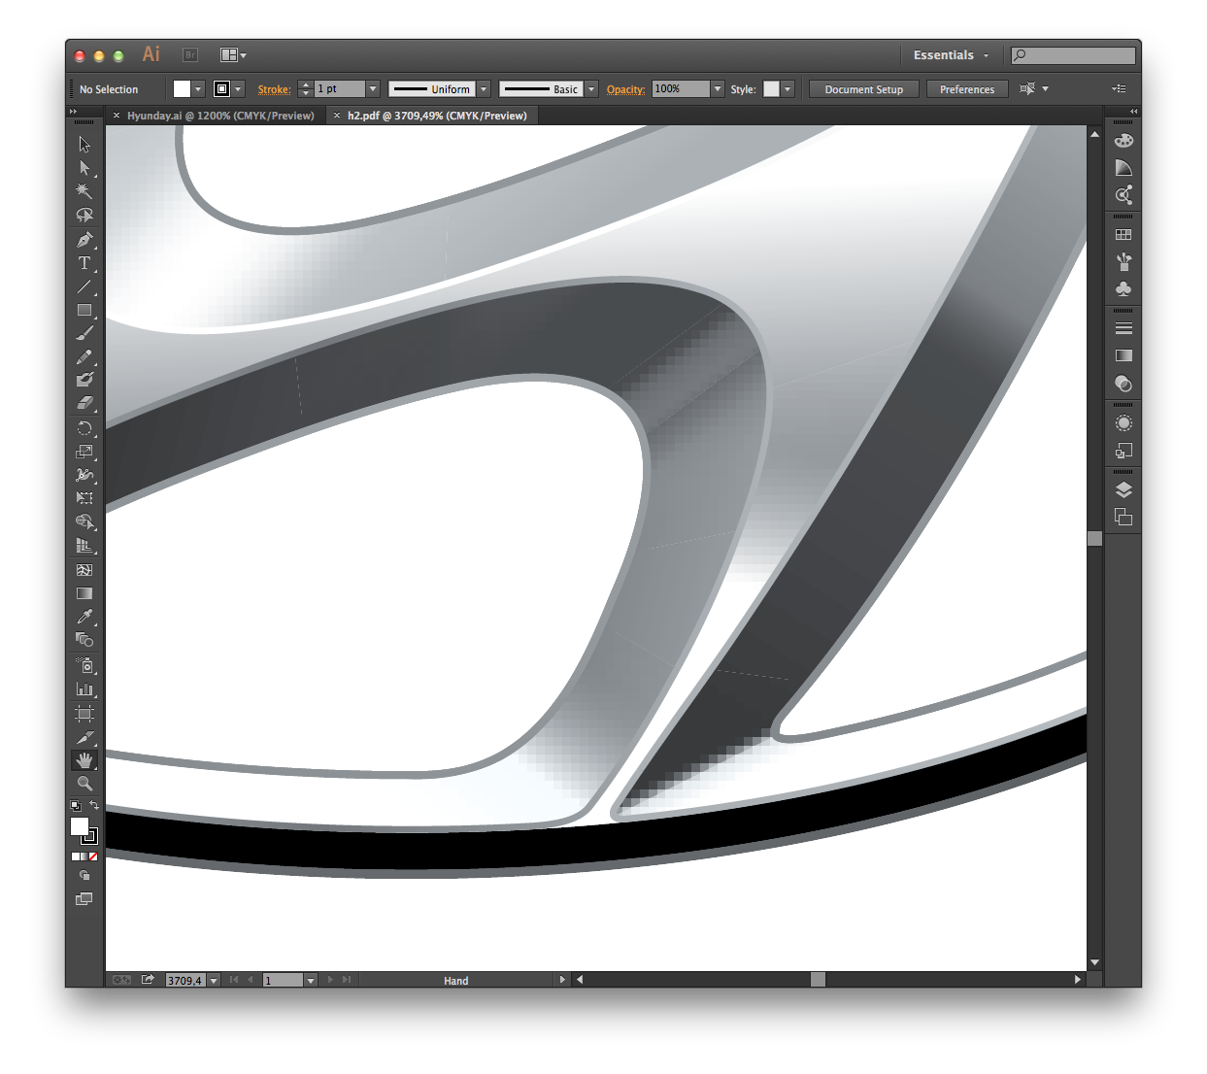Viewport: 1207px width, 1074px height.
Task: Set paint mode to None
Action: point(93,856)
